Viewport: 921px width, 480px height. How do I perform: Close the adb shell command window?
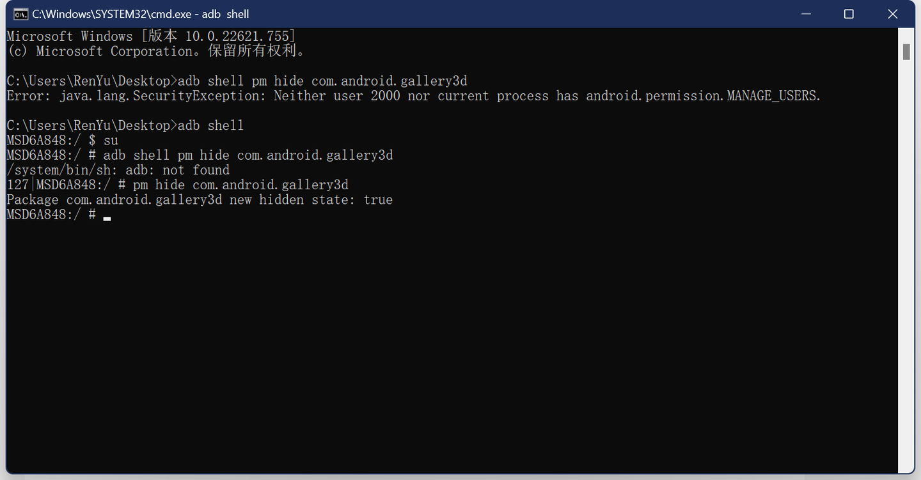point(893,14)
